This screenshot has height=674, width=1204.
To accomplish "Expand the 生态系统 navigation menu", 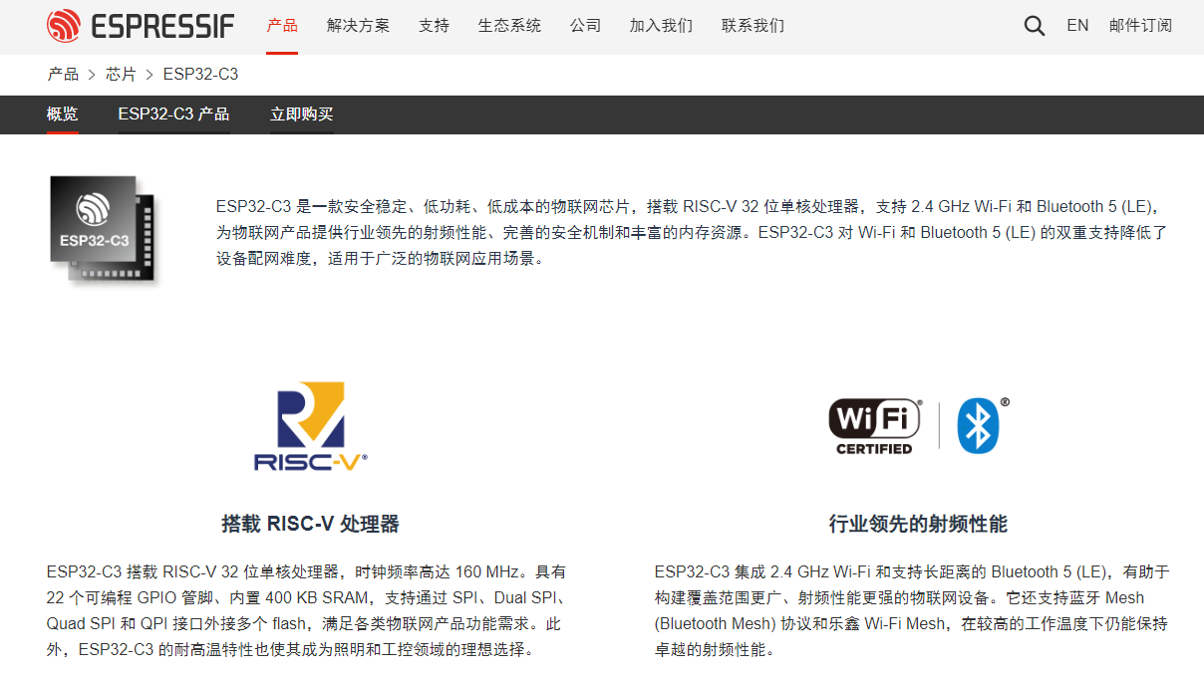I will [509, 26].
